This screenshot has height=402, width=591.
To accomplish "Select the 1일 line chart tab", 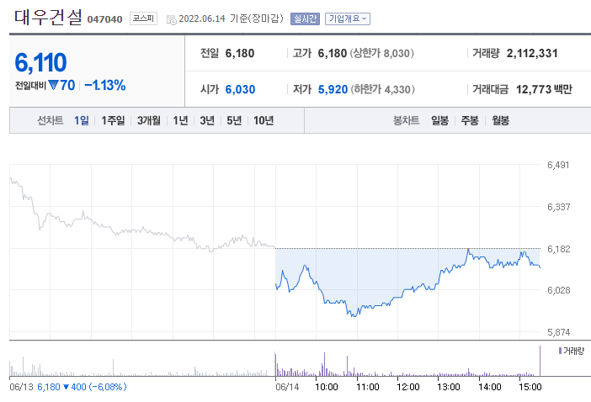I will (82, 120).
